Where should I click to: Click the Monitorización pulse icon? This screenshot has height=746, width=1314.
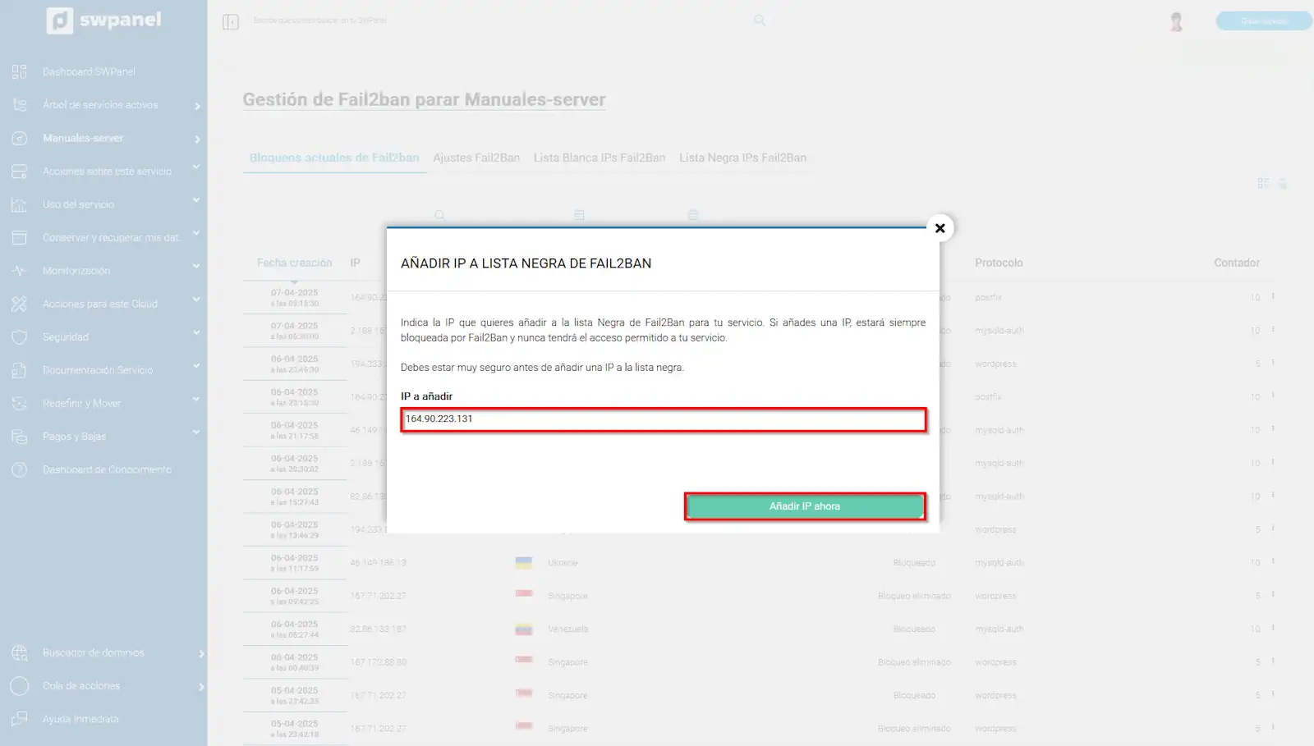pyautogui.click(x=20, y=271)
